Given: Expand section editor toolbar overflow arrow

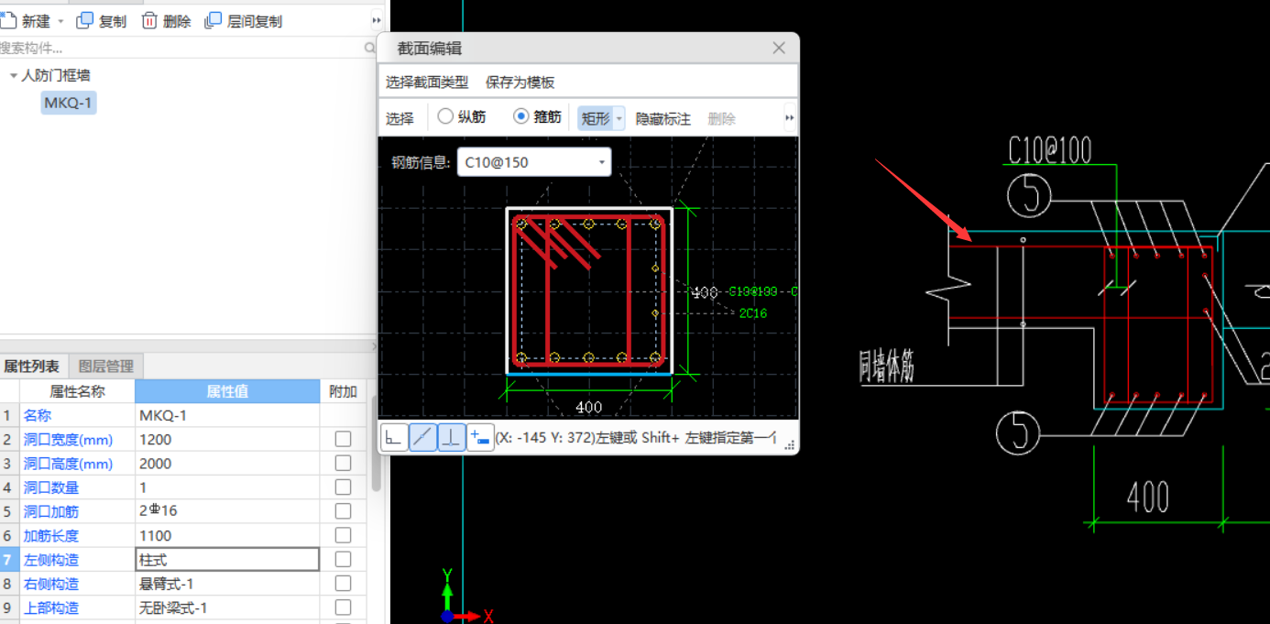Looking at the screenshot, I should [790, 118].
